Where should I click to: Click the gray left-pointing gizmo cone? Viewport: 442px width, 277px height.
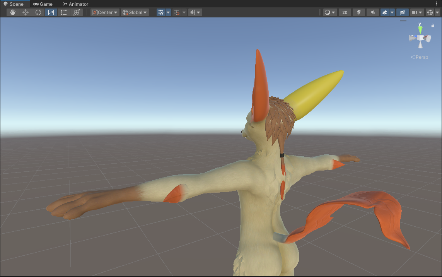tap(413, 38)
